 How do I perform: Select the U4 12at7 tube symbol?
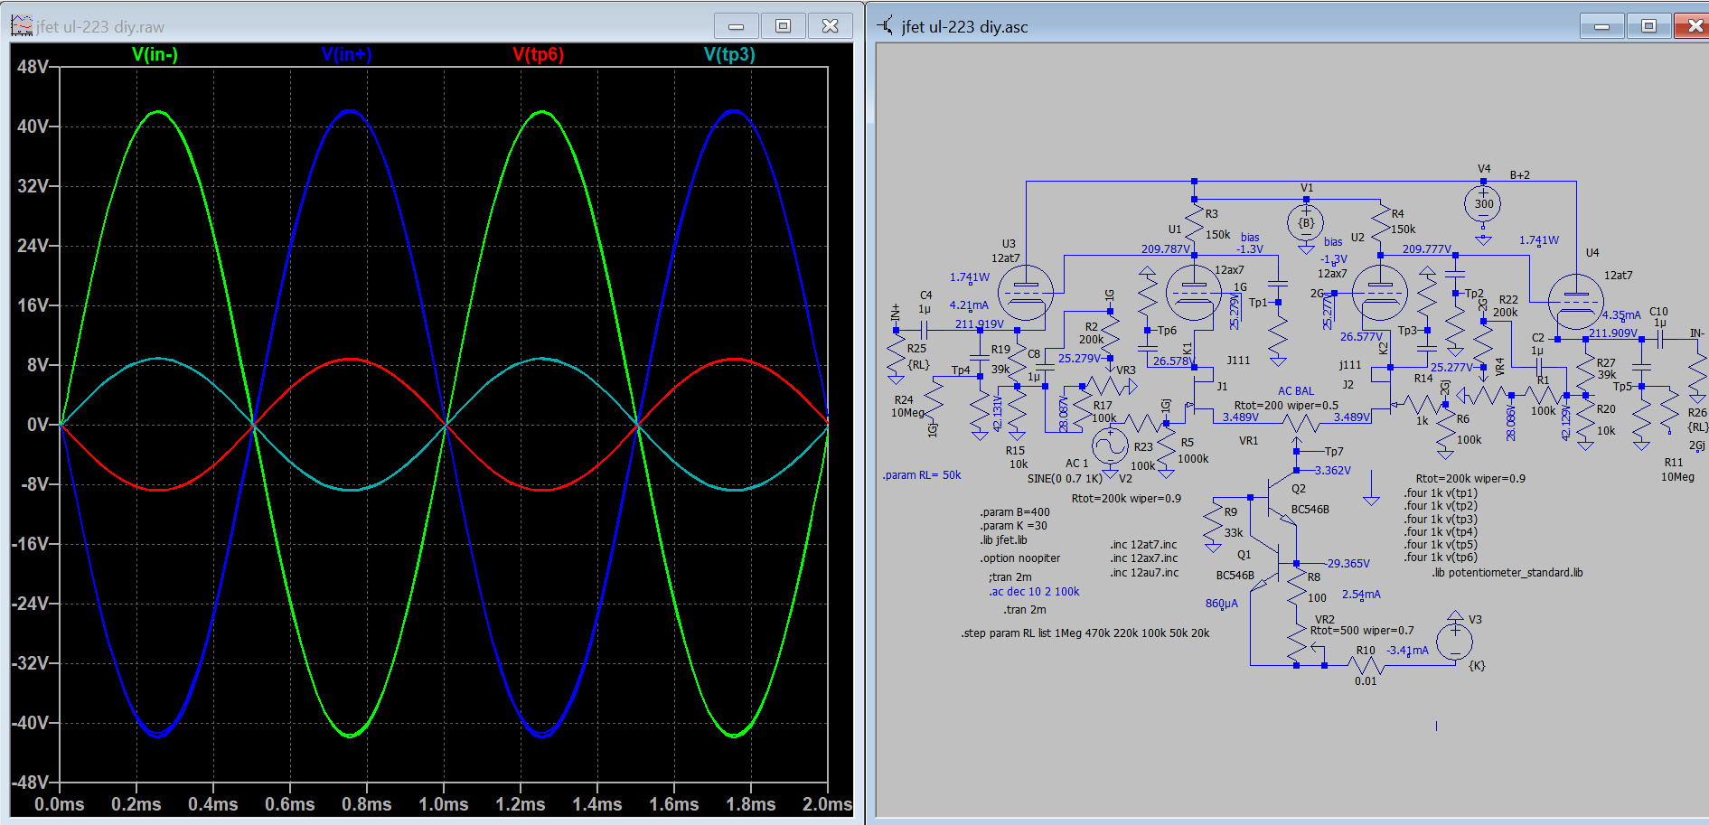(1576, 301)
